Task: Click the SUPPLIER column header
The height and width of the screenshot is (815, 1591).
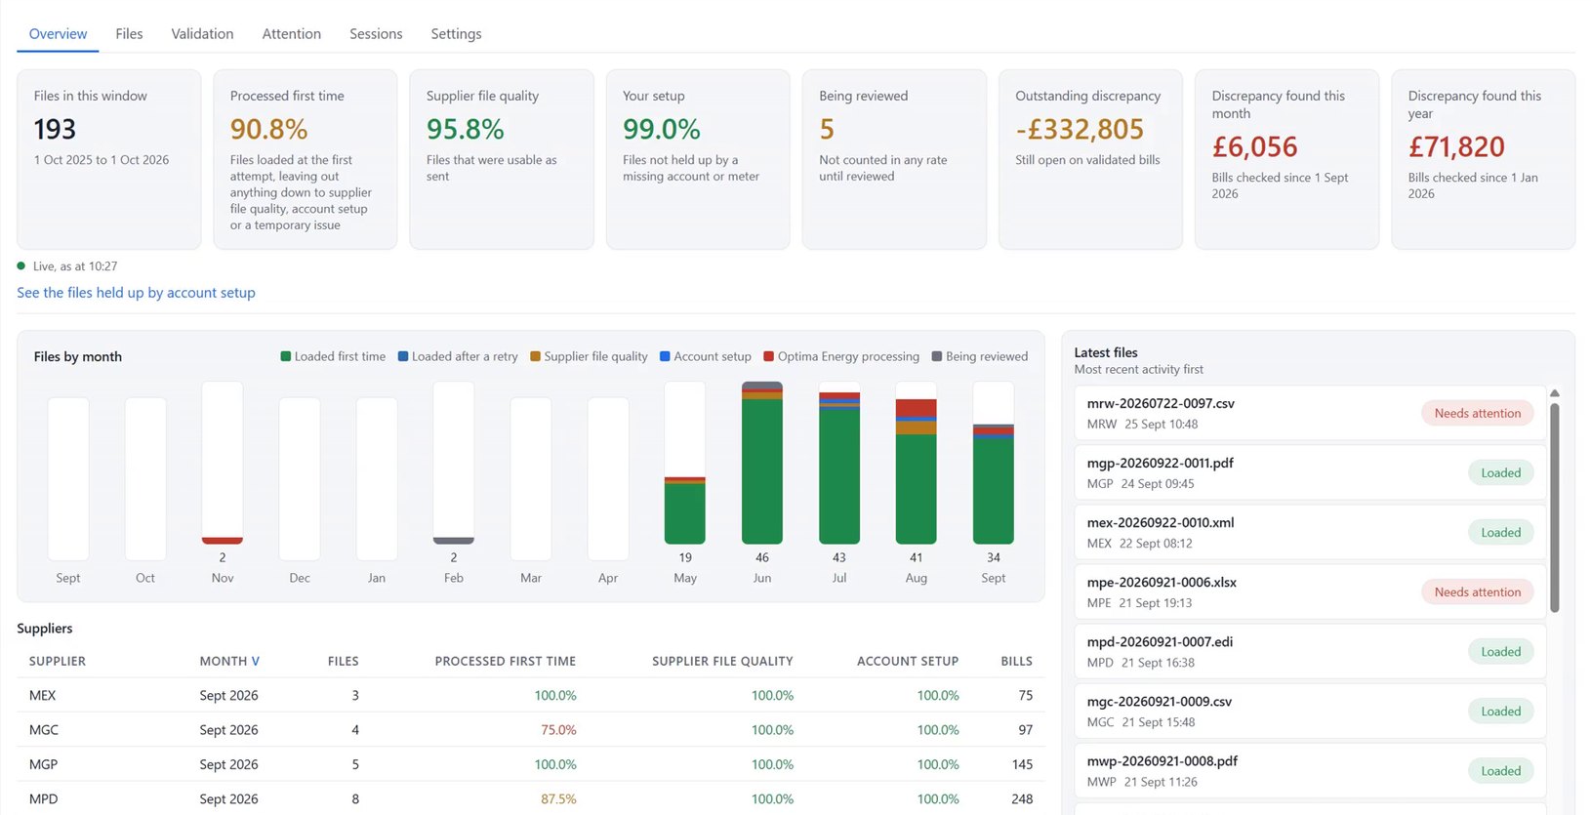Action: pos(58,661)
